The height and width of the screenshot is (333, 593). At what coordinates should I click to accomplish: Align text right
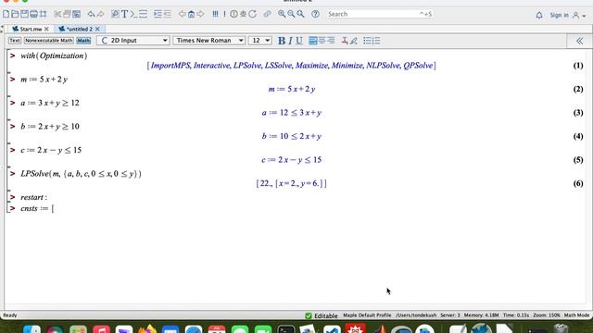(331, 41)
